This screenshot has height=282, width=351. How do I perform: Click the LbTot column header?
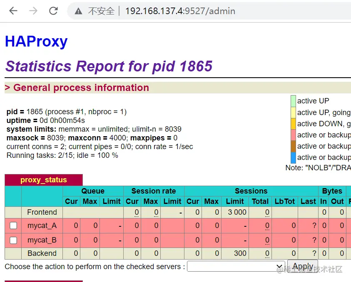pyautogui.click(x=285, y=201)
